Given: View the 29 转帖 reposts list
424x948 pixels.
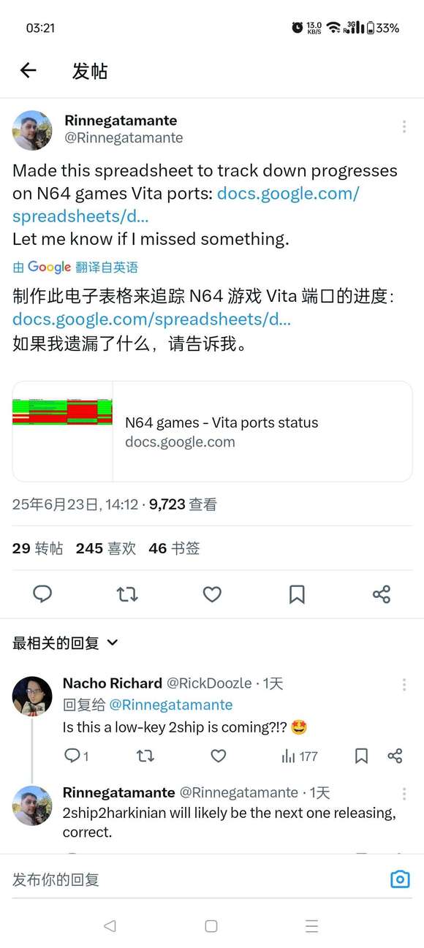Looking at the screenshot, I should click(x=38, y=548).
